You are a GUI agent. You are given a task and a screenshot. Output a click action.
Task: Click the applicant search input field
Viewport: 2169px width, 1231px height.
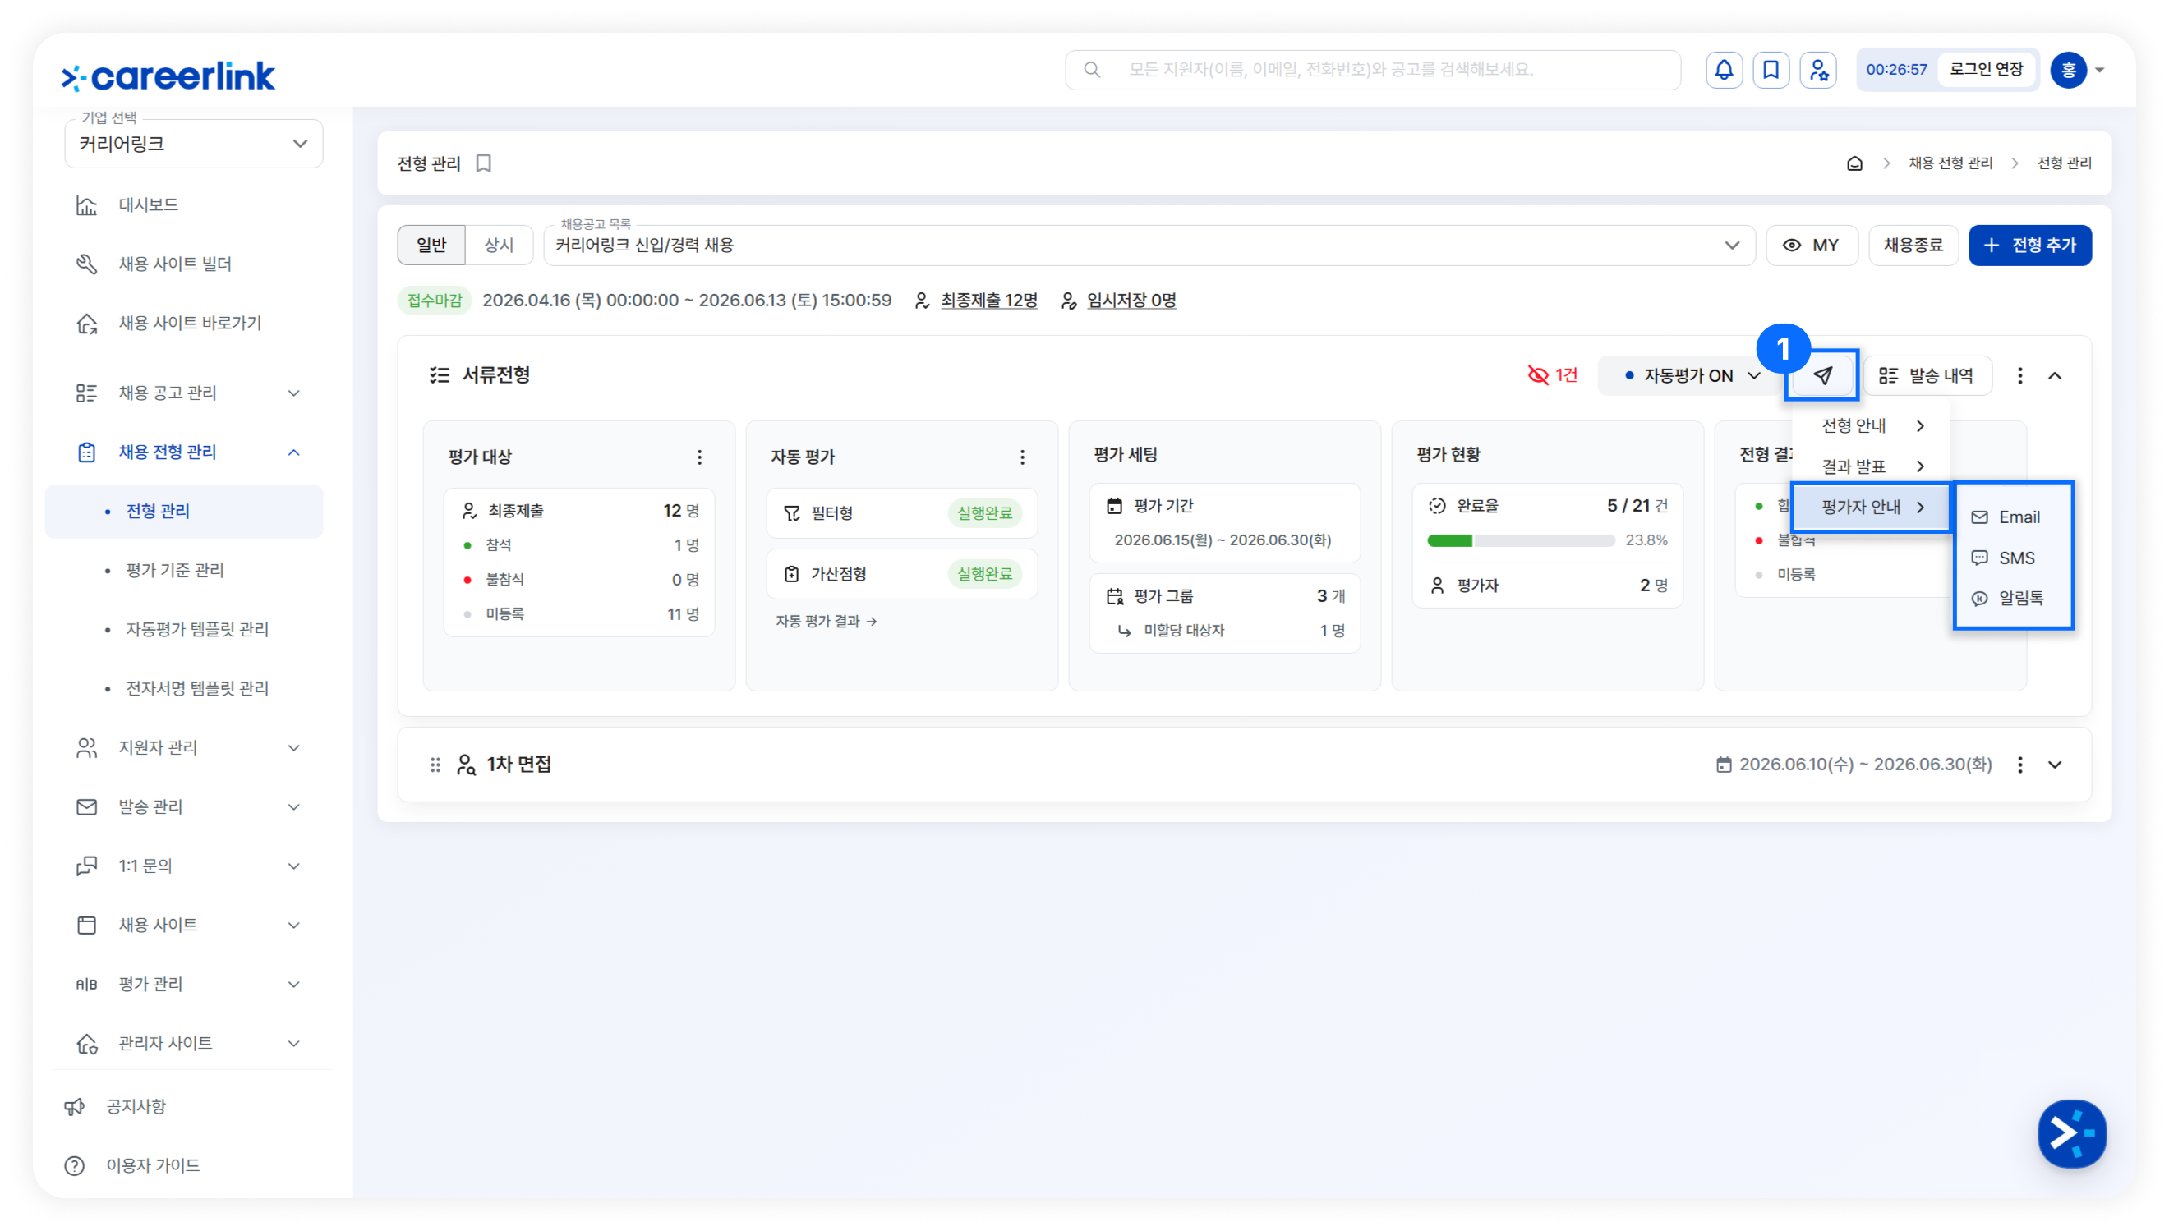1372,69
